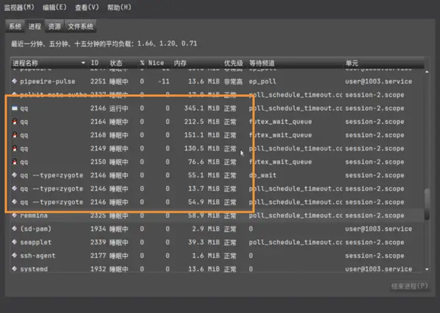
Task: Open the 编辑(E) menu
Action: pyautogui.click(x=54, y=7)
